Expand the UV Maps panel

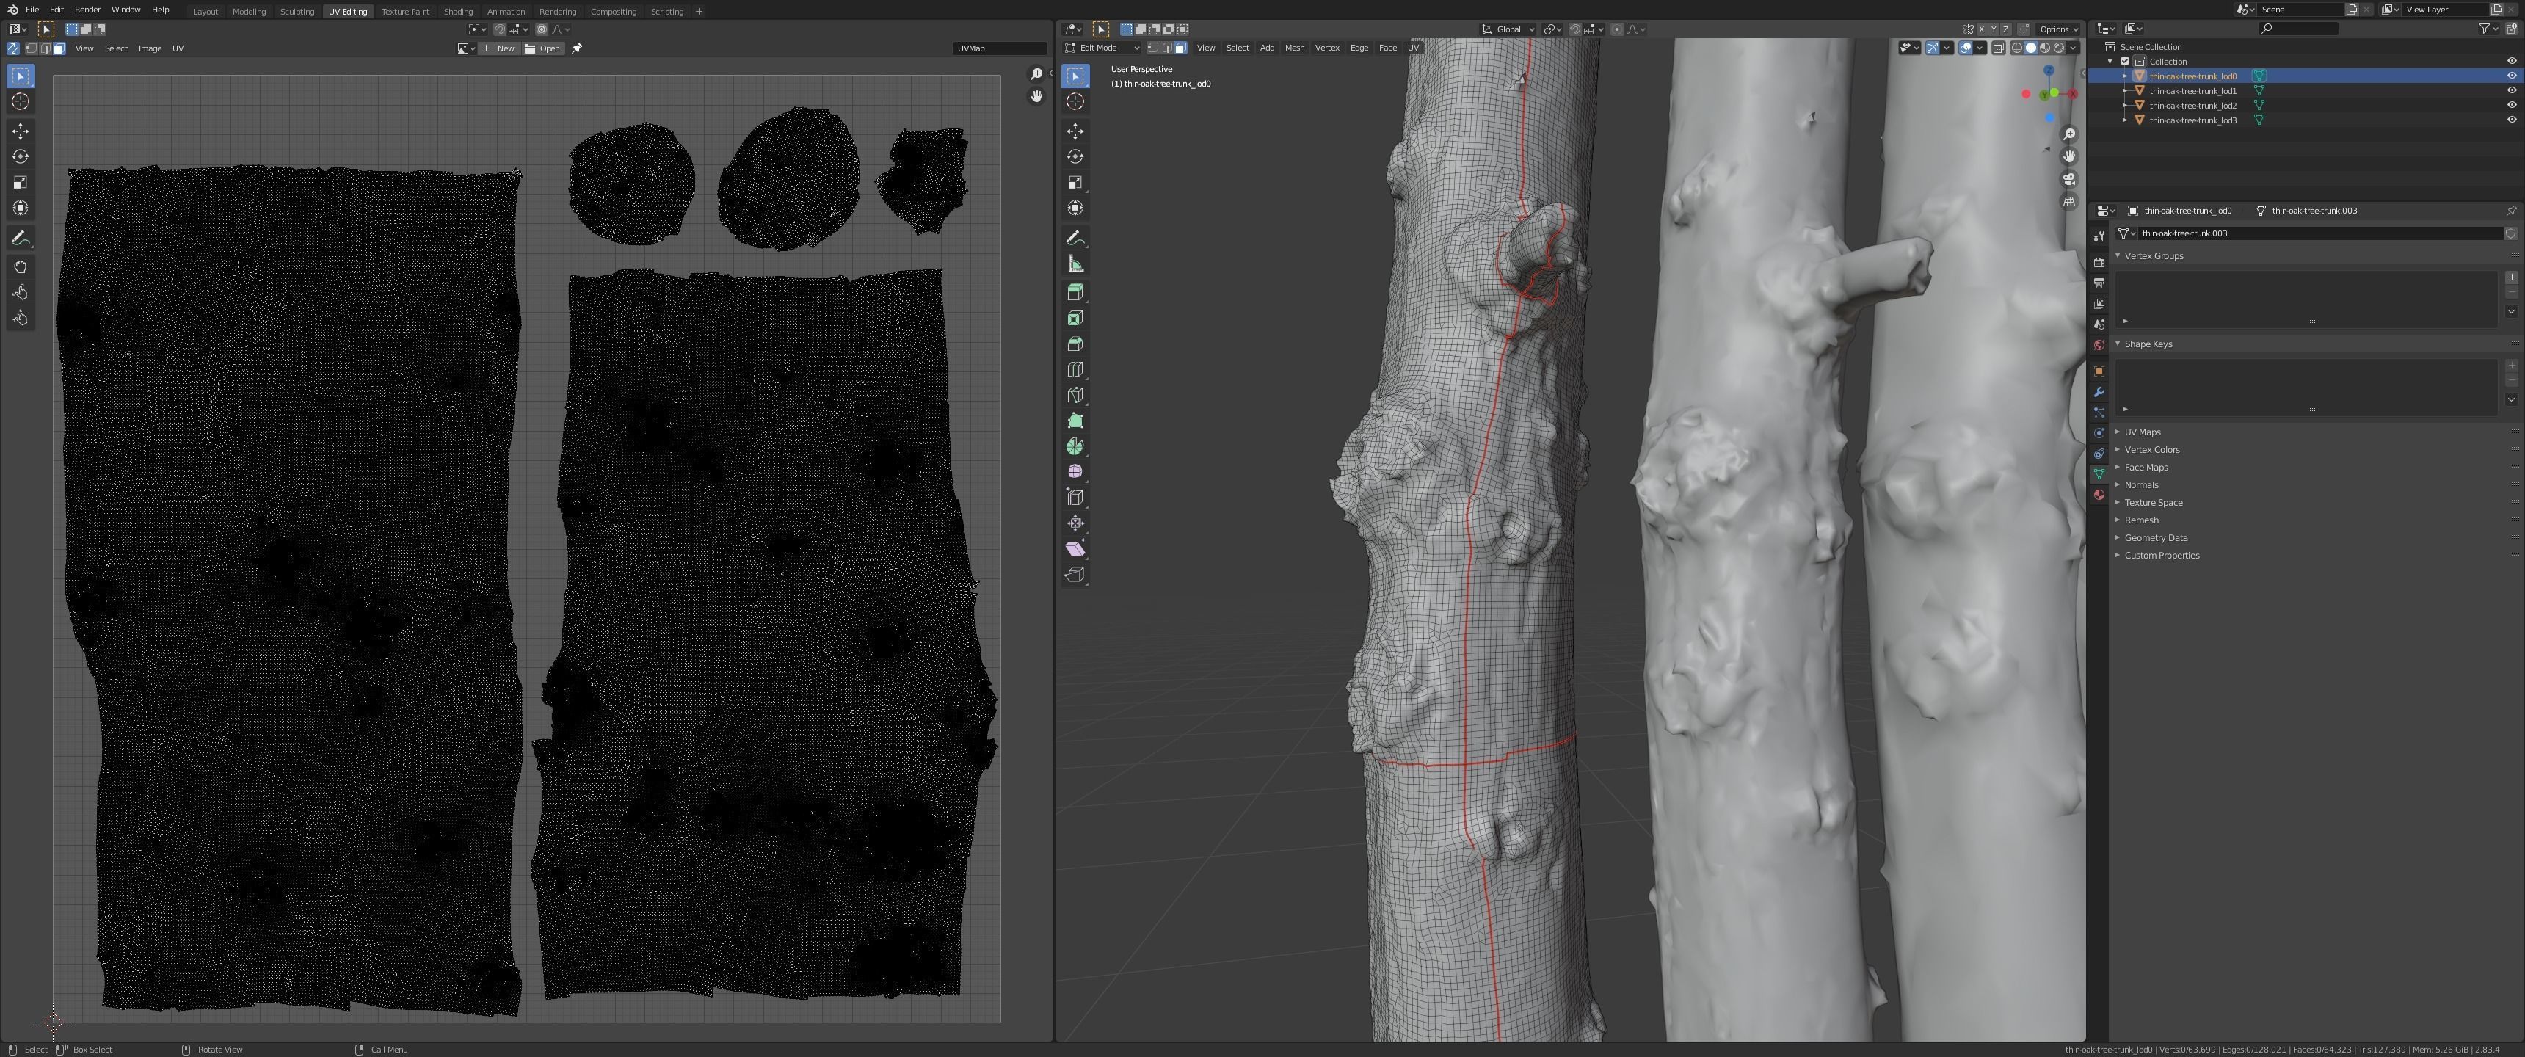[2142, 432]
